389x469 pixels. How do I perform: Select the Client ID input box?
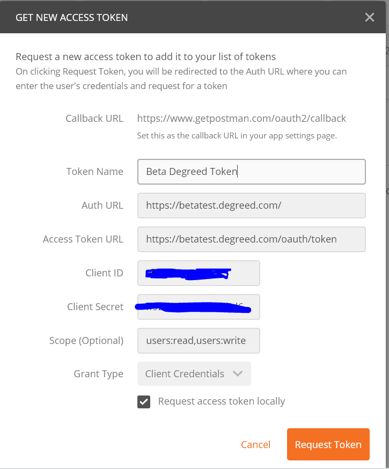199,273
